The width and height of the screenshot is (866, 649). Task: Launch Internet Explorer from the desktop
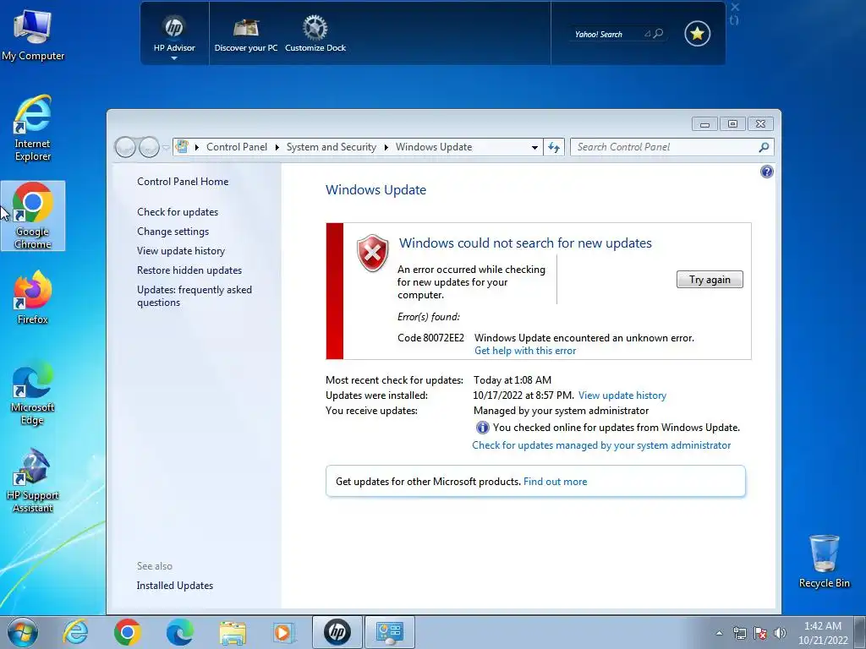pos(33,128)
